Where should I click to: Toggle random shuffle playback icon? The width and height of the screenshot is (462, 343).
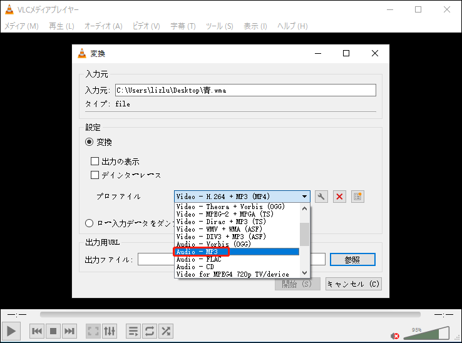(166, 331)
